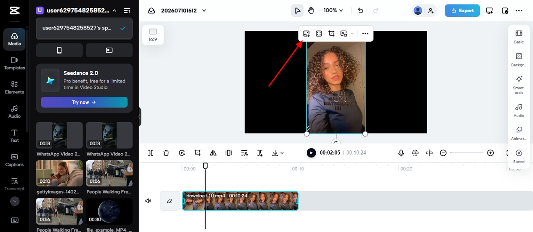The height and width of the screenshot is (232, 533).
Task: Open the Media panel in the sidebar
Action: click(14, 39)
